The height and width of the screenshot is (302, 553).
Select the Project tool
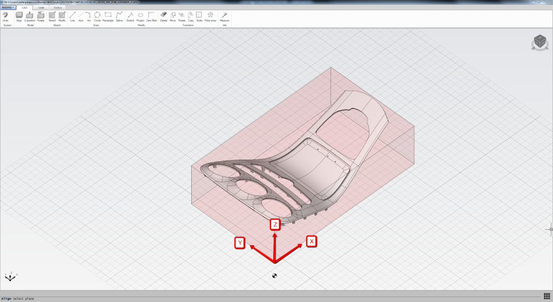click(140, 17)
